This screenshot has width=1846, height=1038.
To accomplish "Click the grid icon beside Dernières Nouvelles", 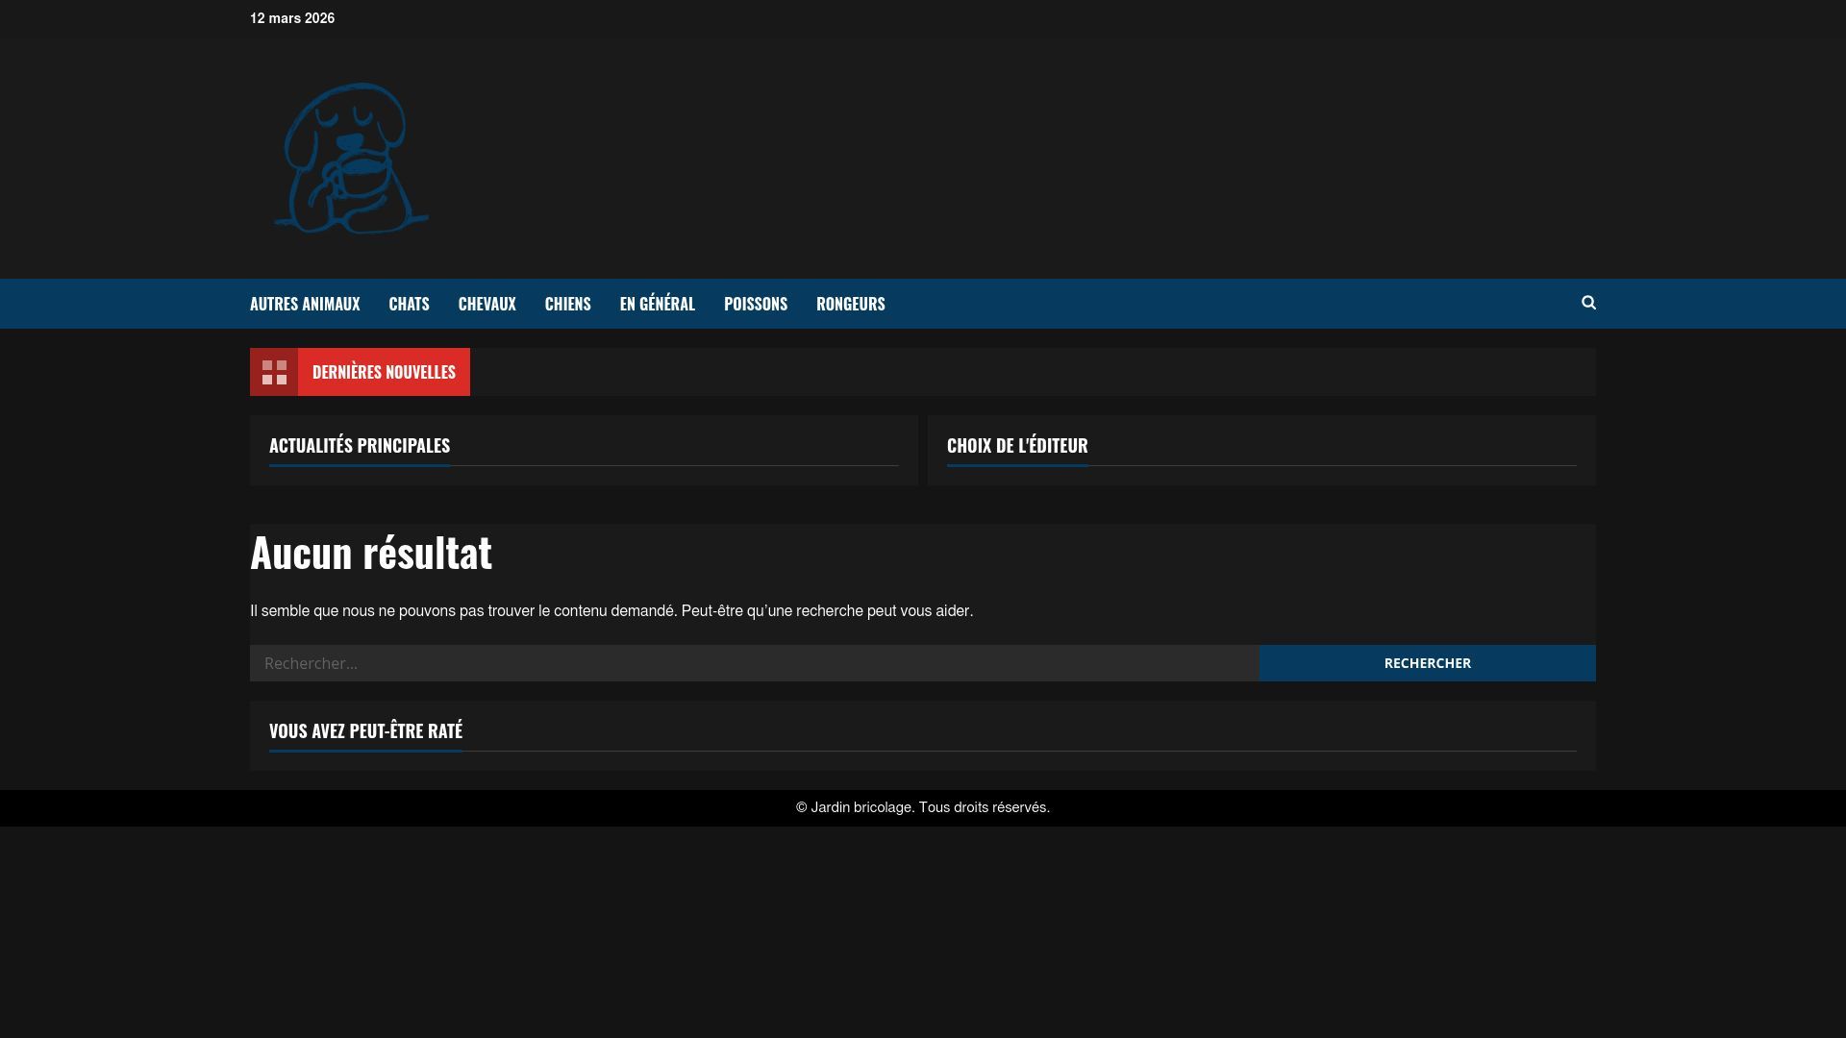I will coord(274,372).
